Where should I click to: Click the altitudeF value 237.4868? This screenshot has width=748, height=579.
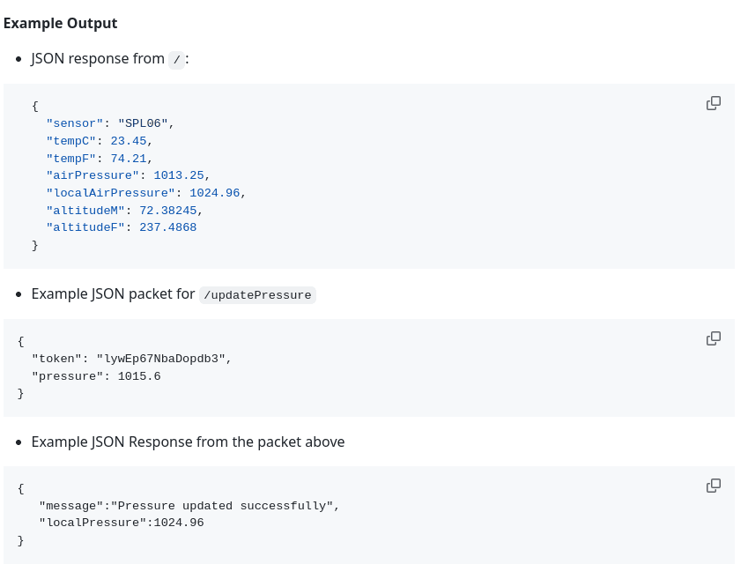point(168,227)
